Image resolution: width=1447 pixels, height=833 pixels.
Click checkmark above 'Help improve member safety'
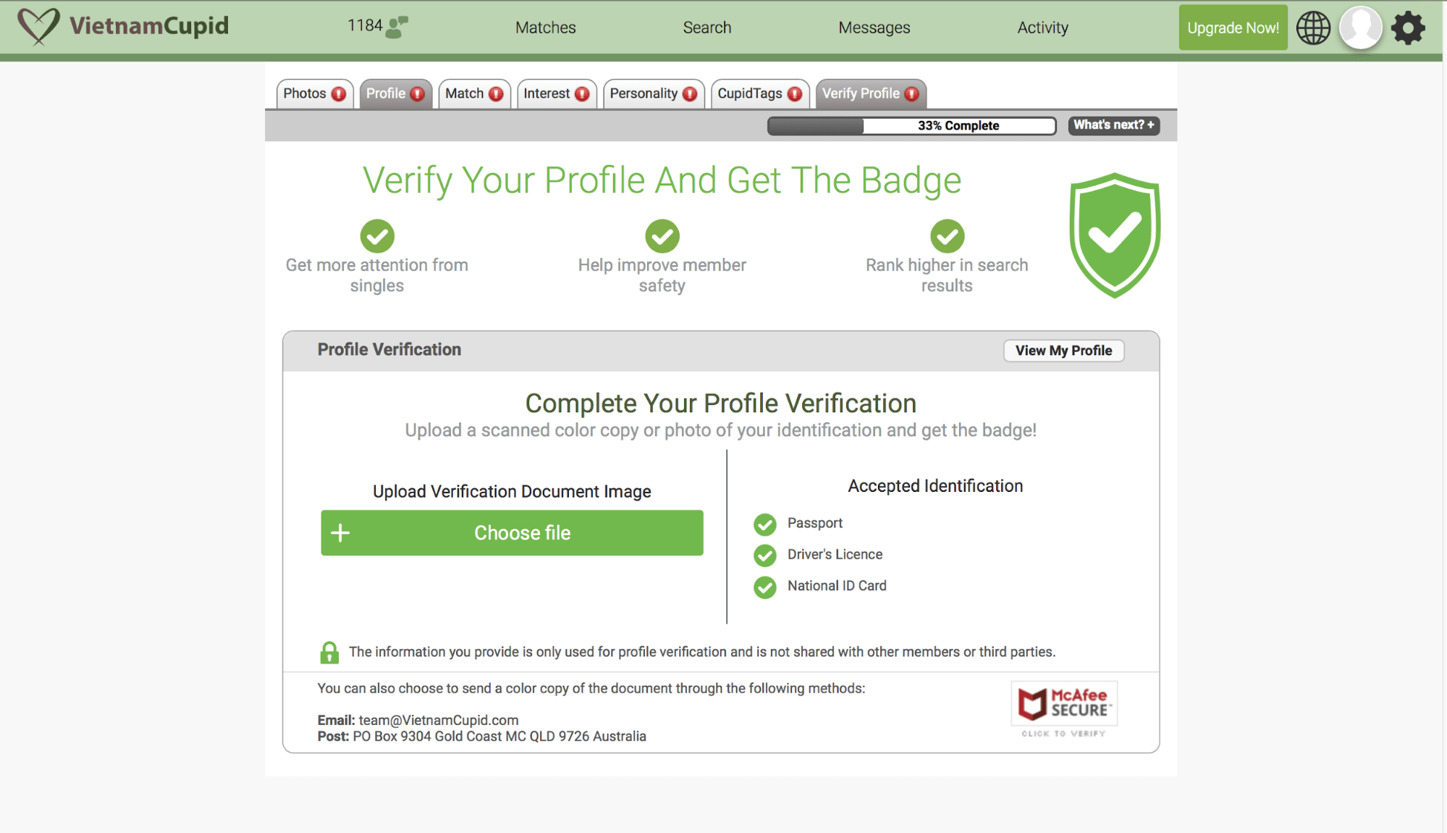(662, 236)
